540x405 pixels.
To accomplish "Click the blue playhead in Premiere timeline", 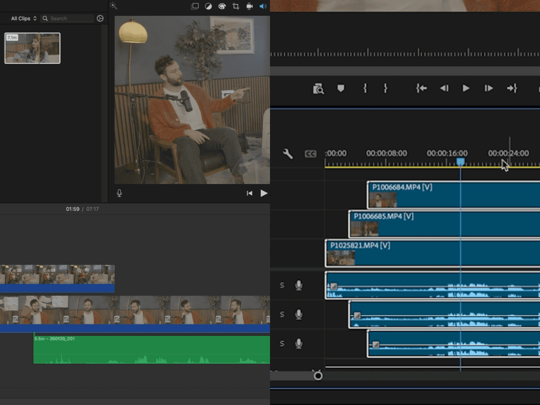I will 461,161.
